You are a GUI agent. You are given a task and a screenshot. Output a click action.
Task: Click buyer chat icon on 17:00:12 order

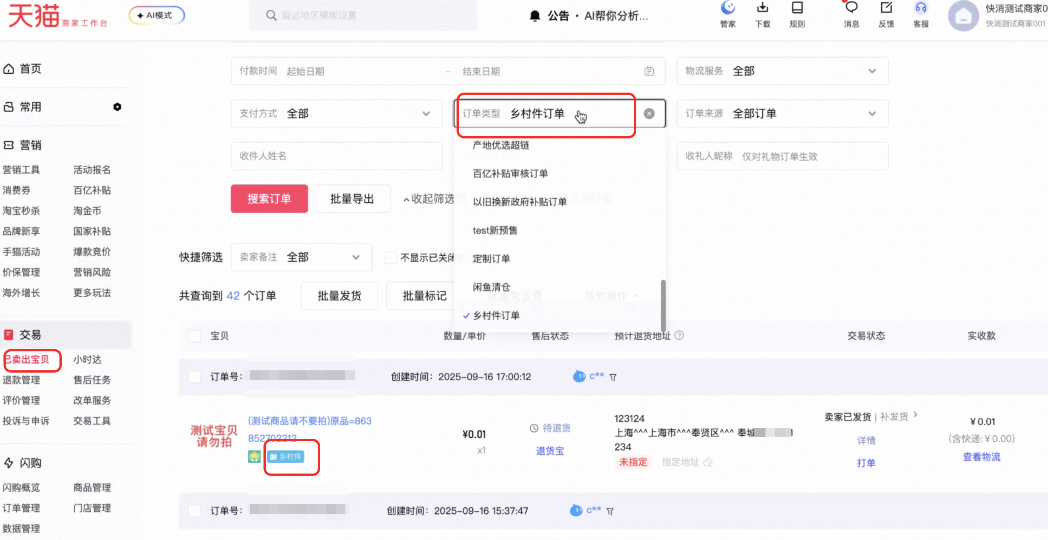[579, 376]
